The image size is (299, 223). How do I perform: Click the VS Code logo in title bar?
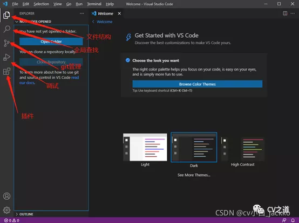point(5,4)
